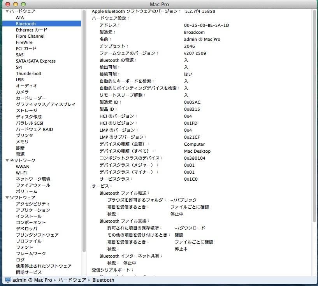Open the フォント software section
Image resolution: width=318 pixels, height=286 pixels.
25,247
